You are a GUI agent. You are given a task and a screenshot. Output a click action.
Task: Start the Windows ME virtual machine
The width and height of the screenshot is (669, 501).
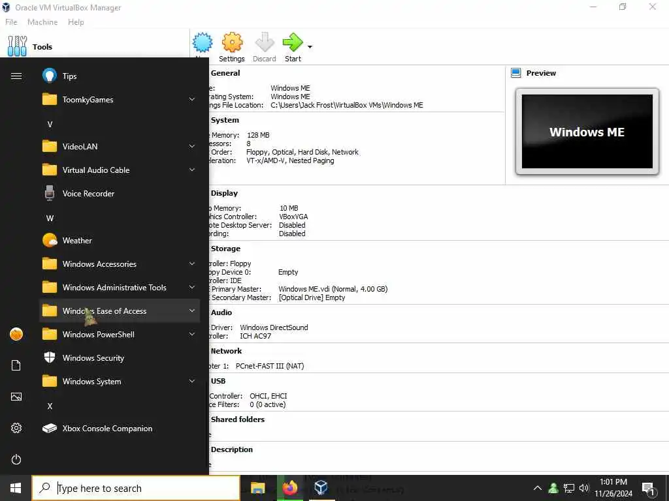coord(293,48)
